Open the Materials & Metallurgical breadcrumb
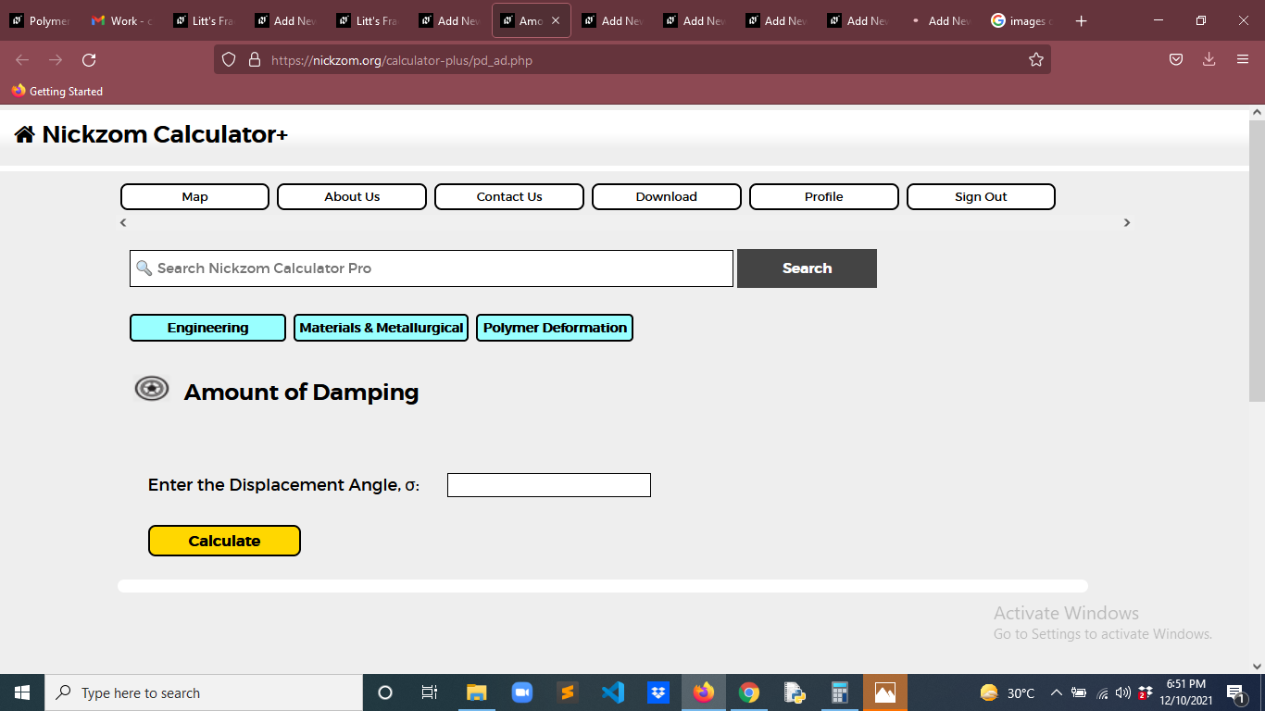This screenshot has width=1265, height=711. 381,328
